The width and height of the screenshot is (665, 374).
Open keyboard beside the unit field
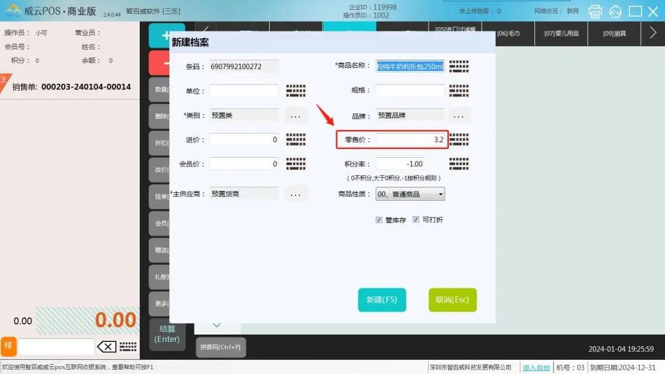click(x=296, y=91)
